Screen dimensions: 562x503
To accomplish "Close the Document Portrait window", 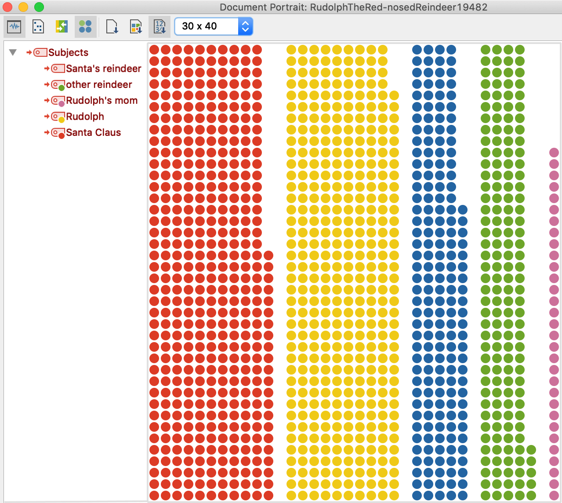I will 7,7.
